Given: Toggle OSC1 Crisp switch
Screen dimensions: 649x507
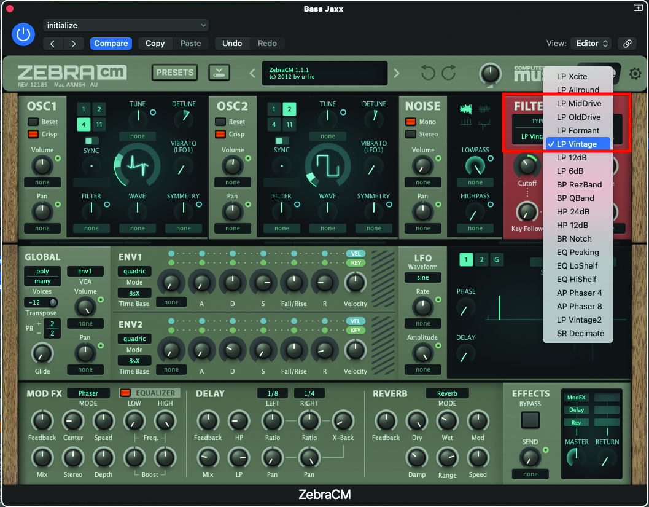Looking at the screenshot, I should 33,134.
